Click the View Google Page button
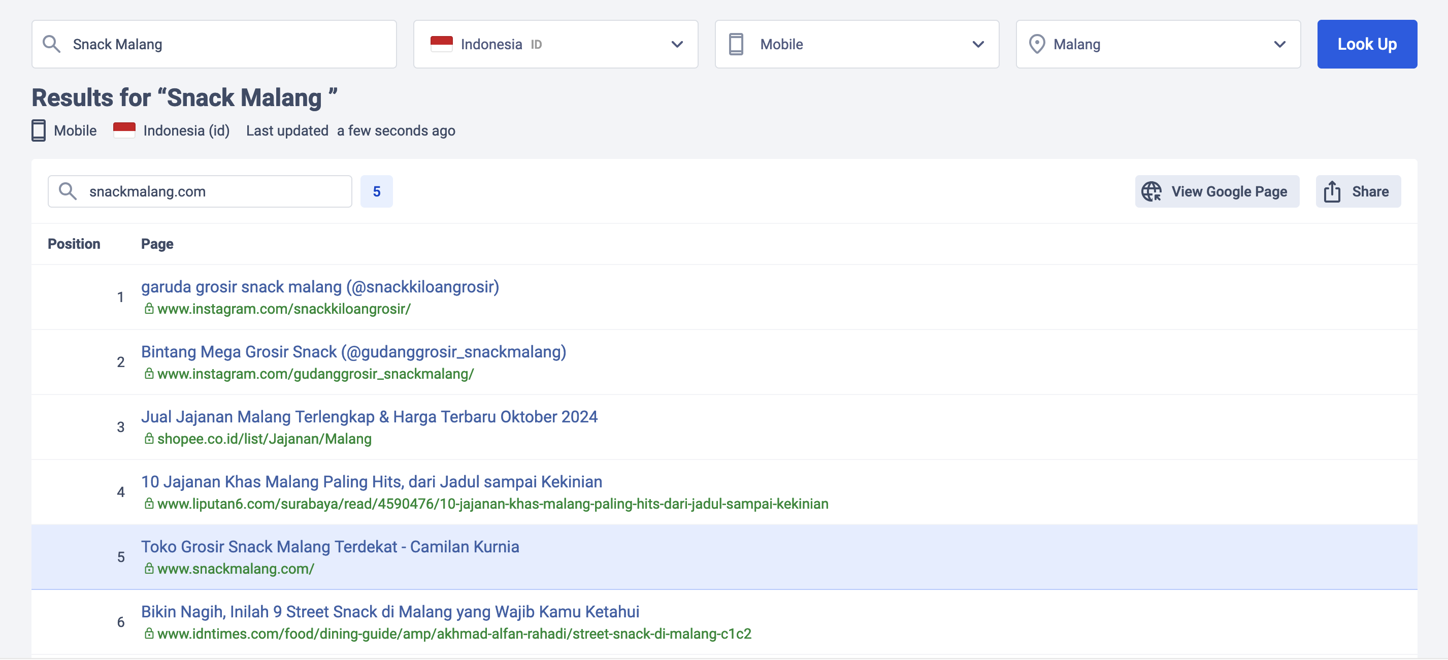1448x660 pixels. pos(1217,192)
